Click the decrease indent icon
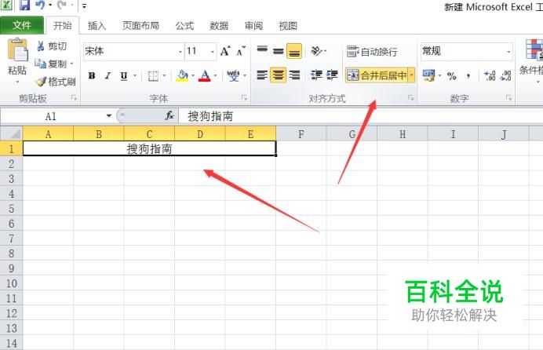543x350 pixels. point(316,75)
